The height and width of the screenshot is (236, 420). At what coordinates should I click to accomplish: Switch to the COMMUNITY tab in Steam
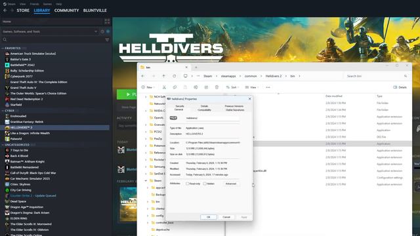coord(67,10)
